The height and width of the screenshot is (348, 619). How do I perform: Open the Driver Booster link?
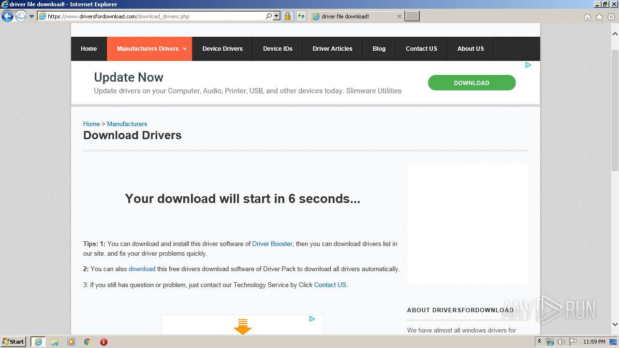[x=272, y=244]
